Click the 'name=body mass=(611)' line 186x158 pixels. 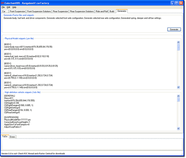pyautogui.click(x=28, y=47)
